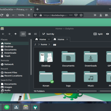111x111 pixels.
Task: Zoom out in the browser
Action: click(13, 15)
